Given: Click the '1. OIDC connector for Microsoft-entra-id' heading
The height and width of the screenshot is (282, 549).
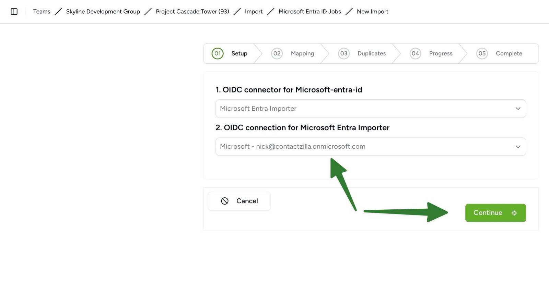Looking at the screenshot, I should [x=289, y=90].
